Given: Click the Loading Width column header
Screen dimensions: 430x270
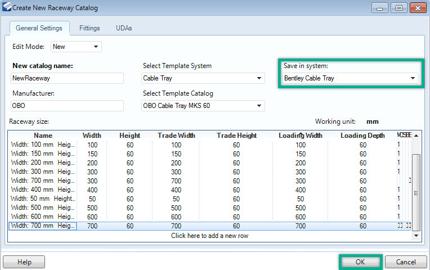Looking at the screenshot, I should tap(301, 136).
